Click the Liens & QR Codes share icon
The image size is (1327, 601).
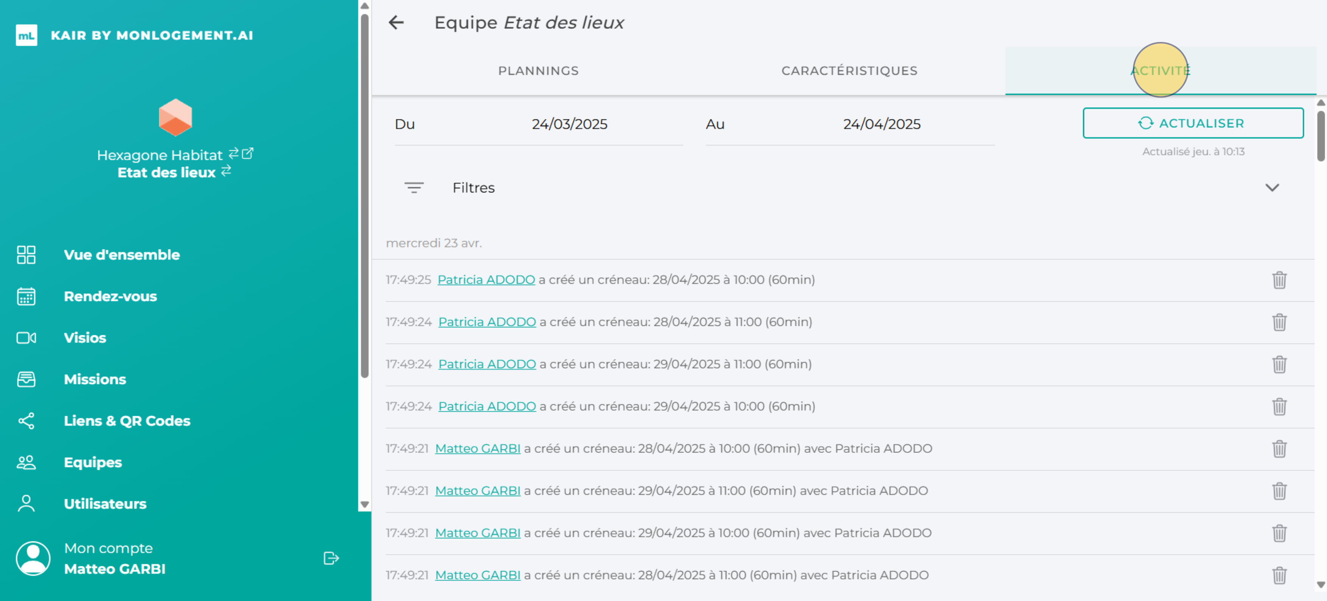pos(26,420)
